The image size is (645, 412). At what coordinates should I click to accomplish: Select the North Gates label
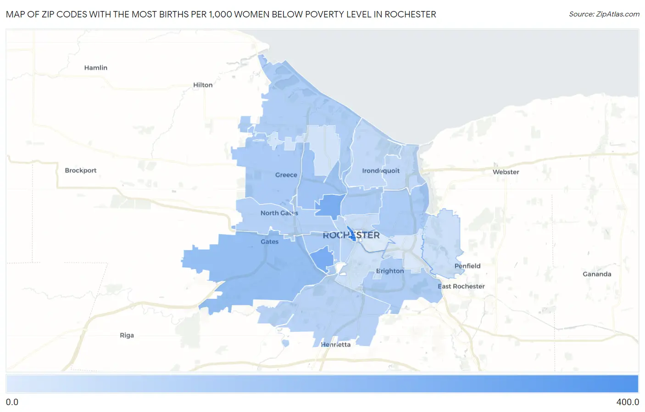point(279,213)
